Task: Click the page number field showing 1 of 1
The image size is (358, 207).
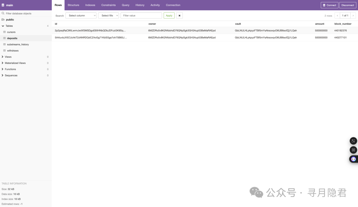Action: point(345,16)
